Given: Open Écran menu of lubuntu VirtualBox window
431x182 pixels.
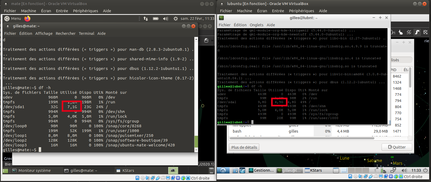Looking at the screenshot, I should [x=262, y=11].
